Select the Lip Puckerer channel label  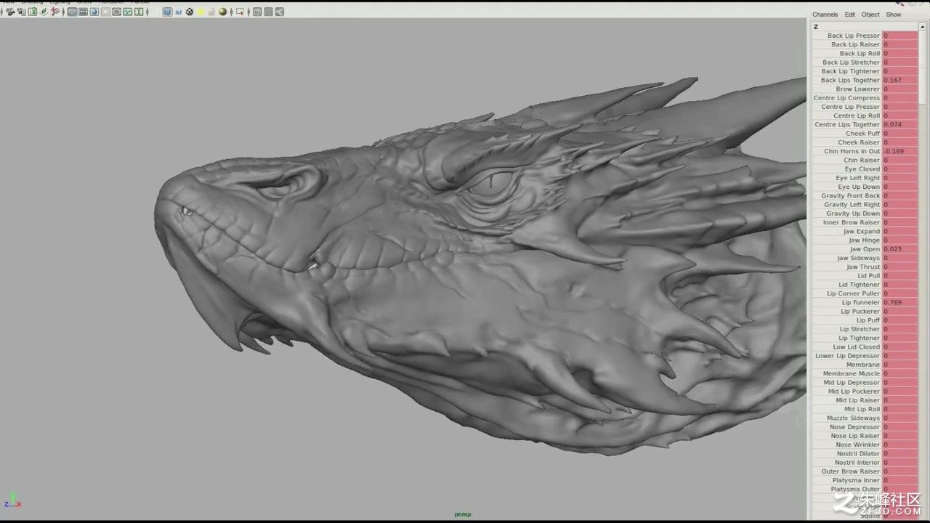(860, 312)
